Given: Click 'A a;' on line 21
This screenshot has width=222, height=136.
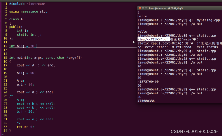Looking at the screenshot, I should 20,81.
